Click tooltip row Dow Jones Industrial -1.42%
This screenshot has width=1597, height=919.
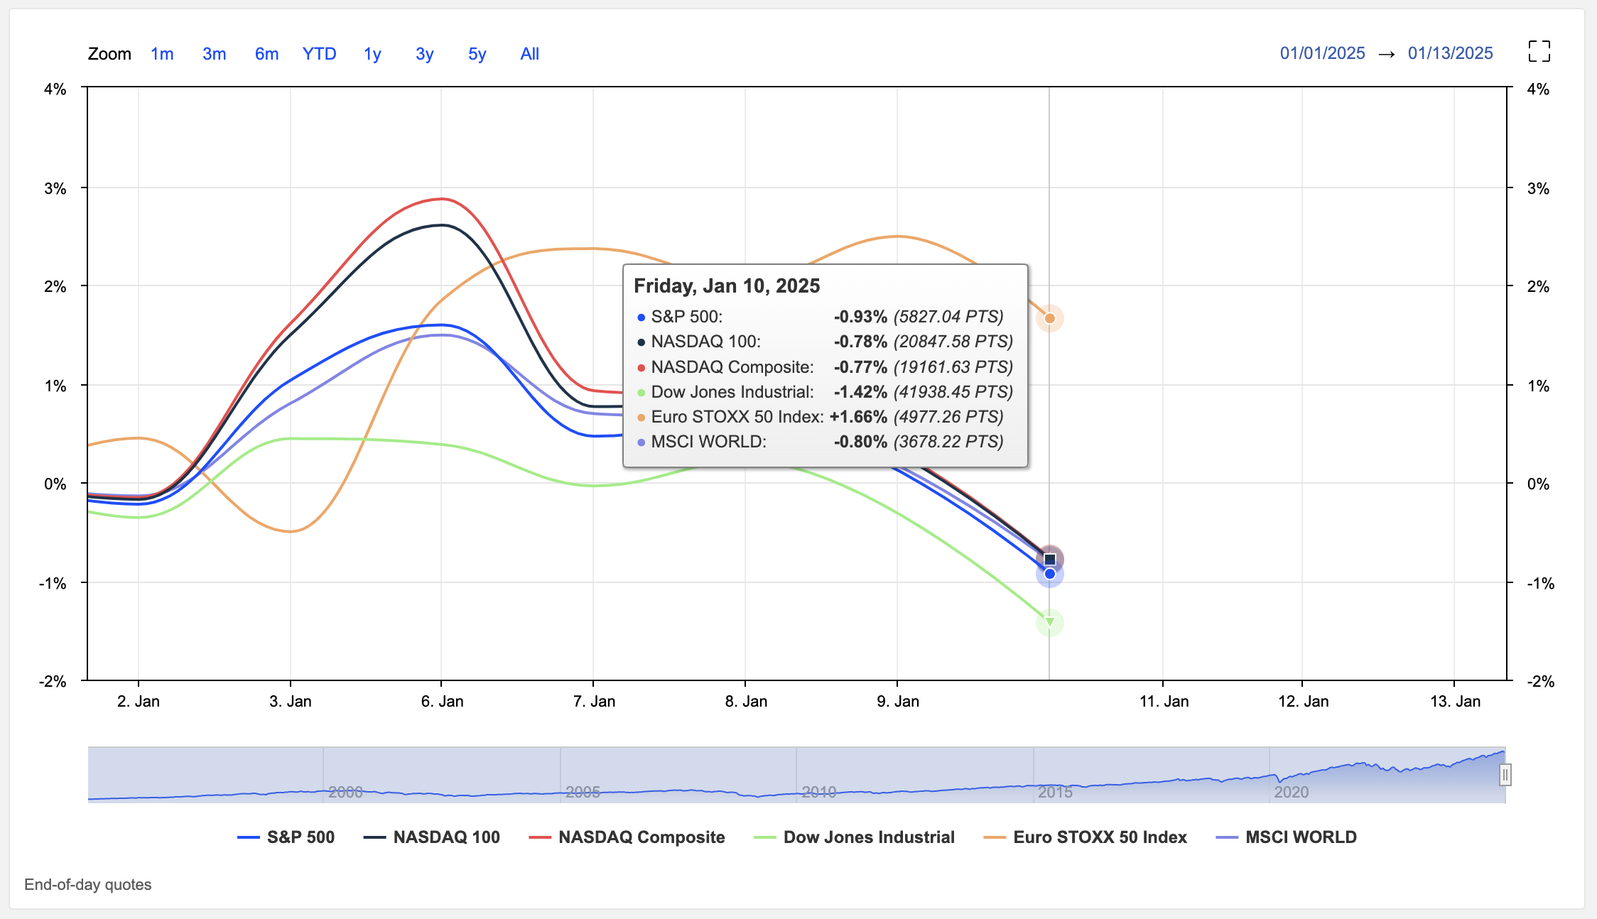825,391
